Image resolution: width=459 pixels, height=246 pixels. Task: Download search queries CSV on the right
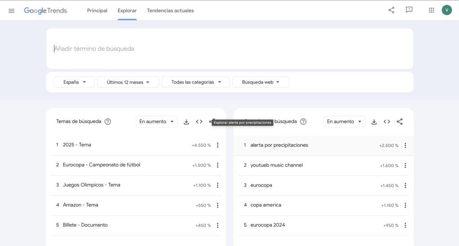point(374,122)
